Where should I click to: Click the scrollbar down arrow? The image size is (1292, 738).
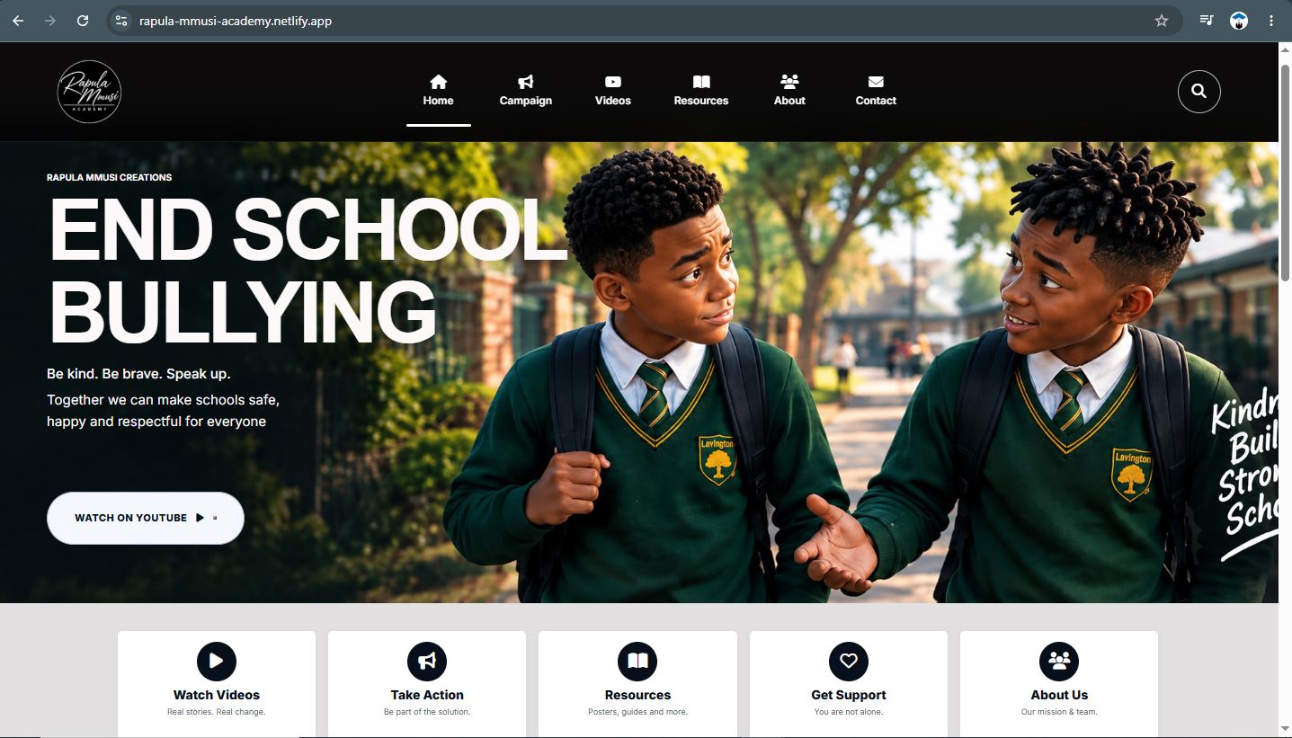coord(1285,727)
